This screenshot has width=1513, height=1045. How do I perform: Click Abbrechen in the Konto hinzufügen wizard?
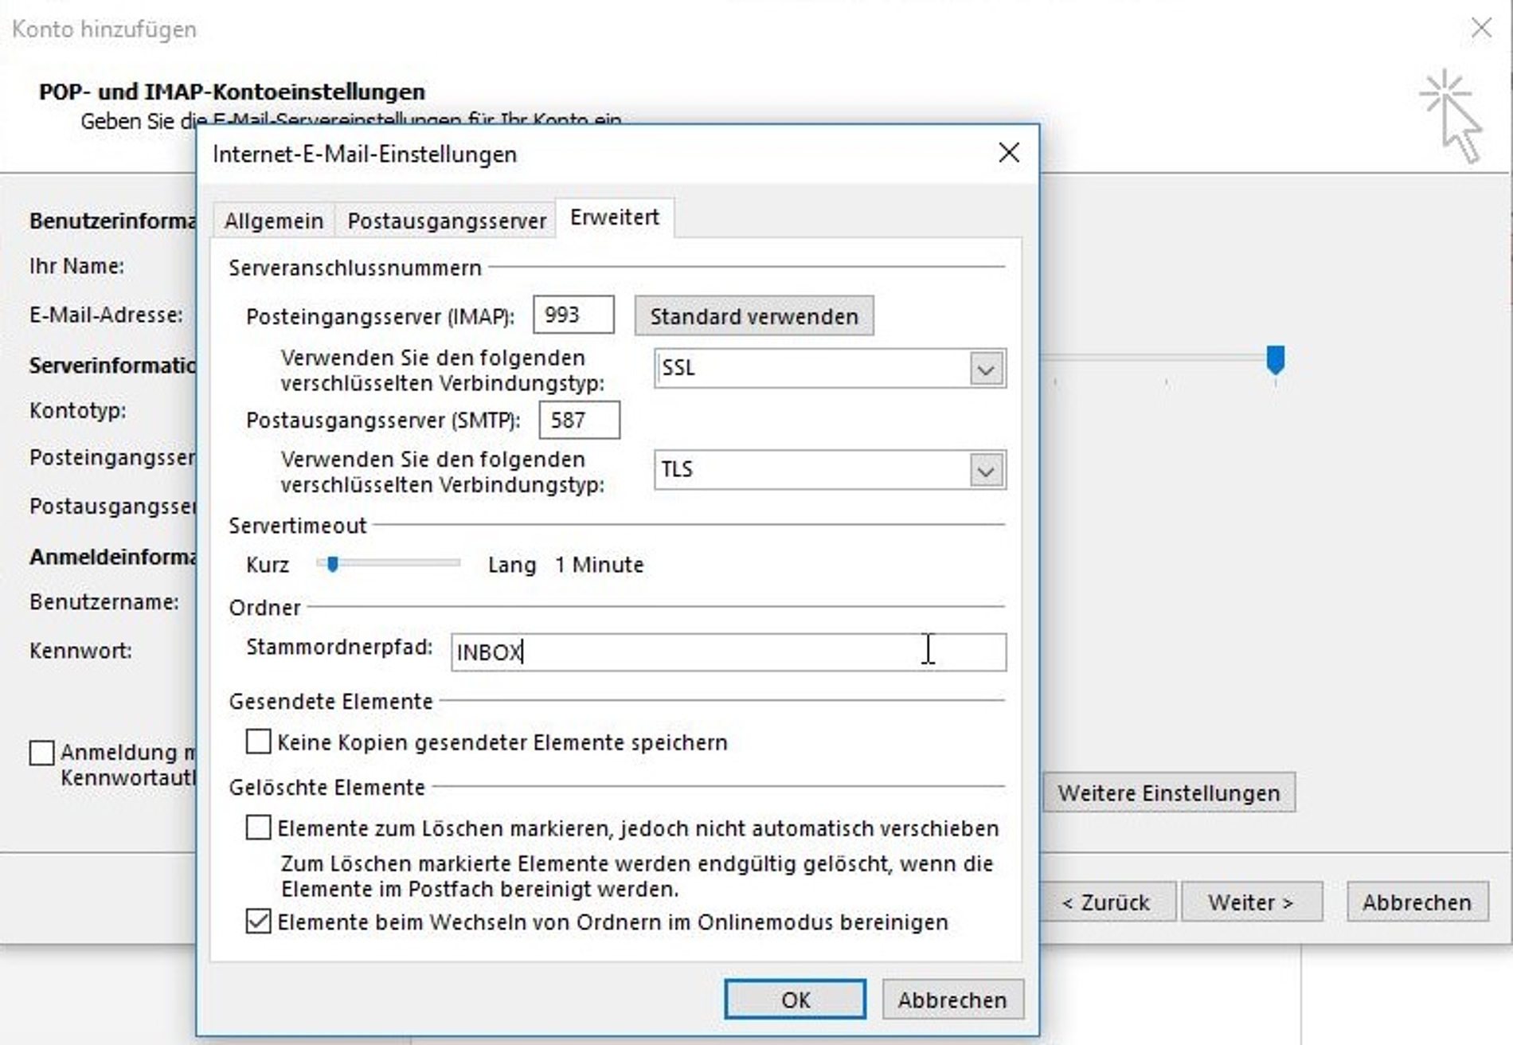pos(1417,902)
